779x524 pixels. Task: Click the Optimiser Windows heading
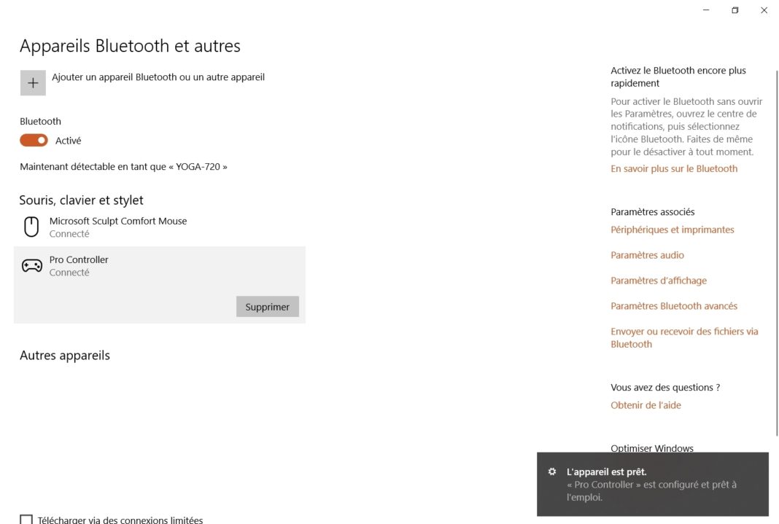pyautogui.click(x=652, y=447)
